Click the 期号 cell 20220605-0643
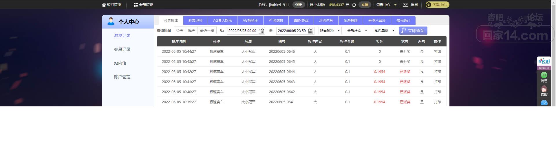 pos(282,82)
